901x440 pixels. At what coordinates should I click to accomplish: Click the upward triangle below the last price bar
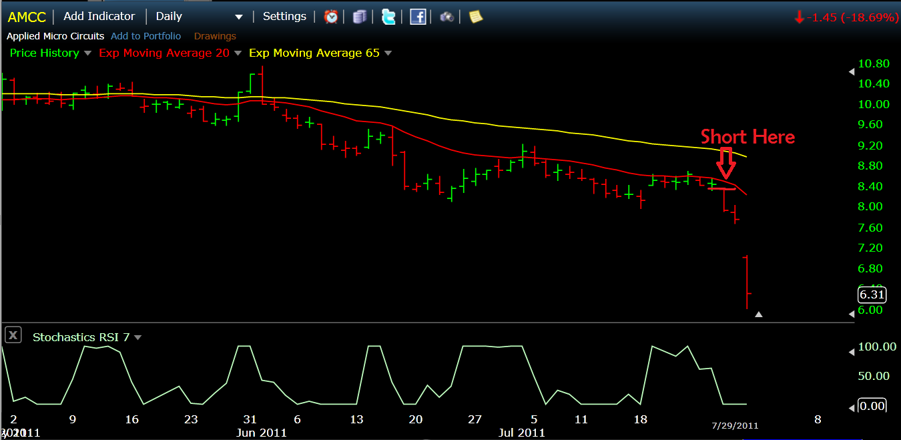[758, 314]
